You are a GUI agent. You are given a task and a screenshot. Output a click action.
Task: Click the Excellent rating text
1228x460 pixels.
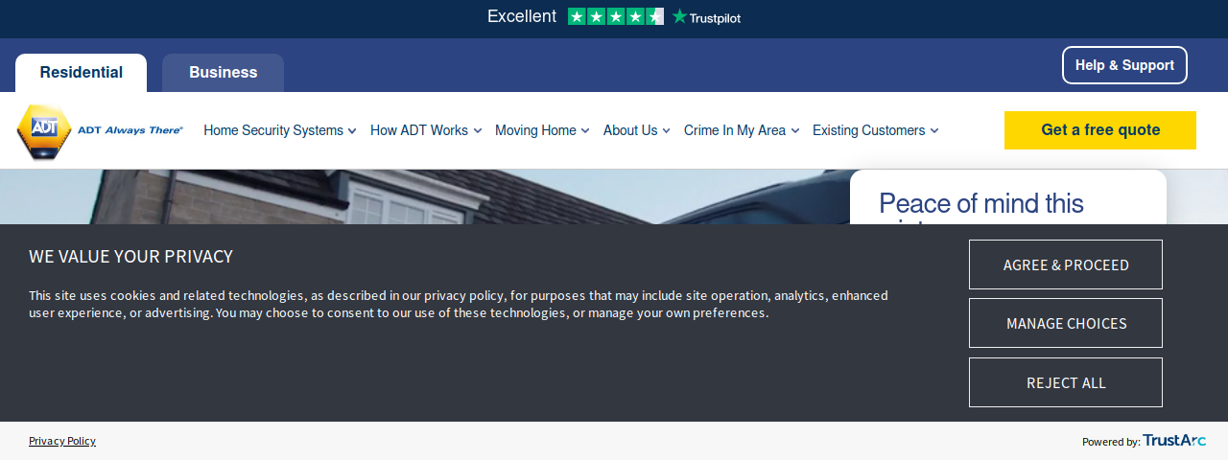click(522, 16)
